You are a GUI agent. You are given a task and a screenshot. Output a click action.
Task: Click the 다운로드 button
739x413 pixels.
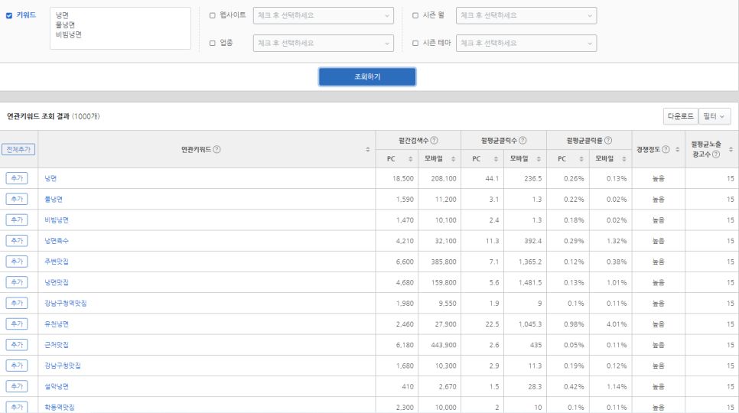(x=681, y=116)
